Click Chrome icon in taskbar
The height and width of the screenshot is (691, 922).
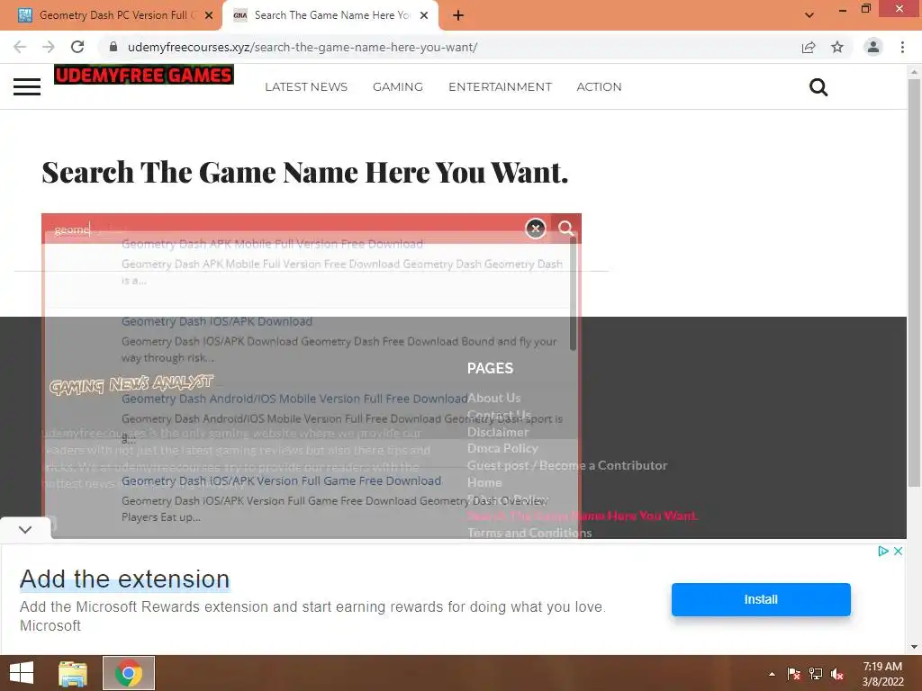click(x=129, y=673)
